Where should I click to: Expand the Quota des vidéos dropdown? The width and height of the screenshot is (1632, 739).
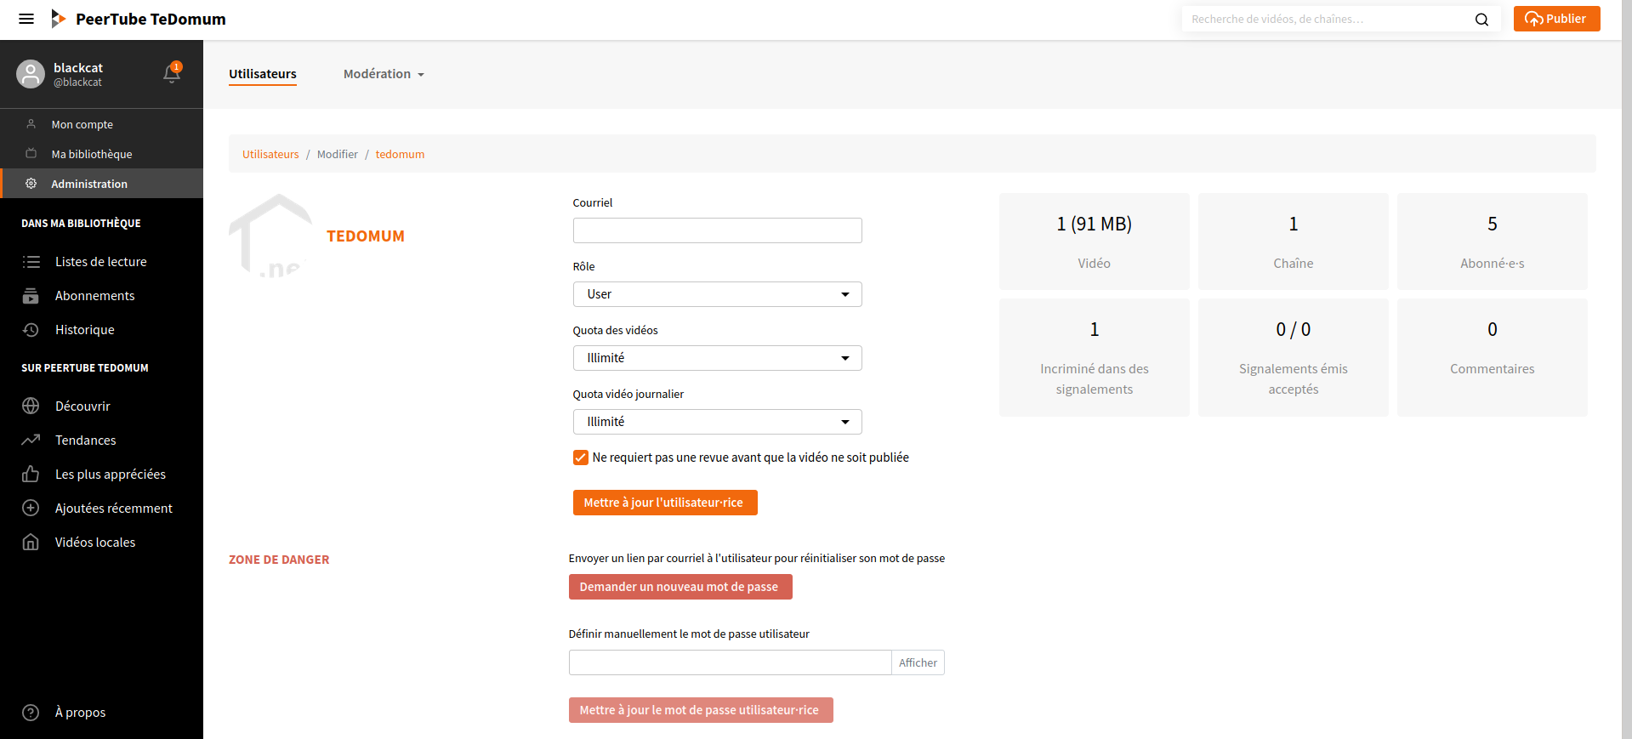point(717,358)
